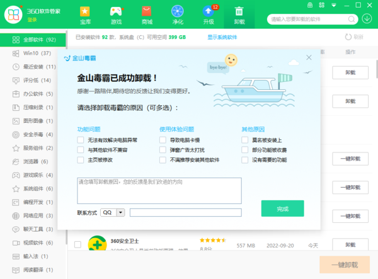Select Win10 (37) category
Screen dimensions: 378x279
tap(33, 54)
